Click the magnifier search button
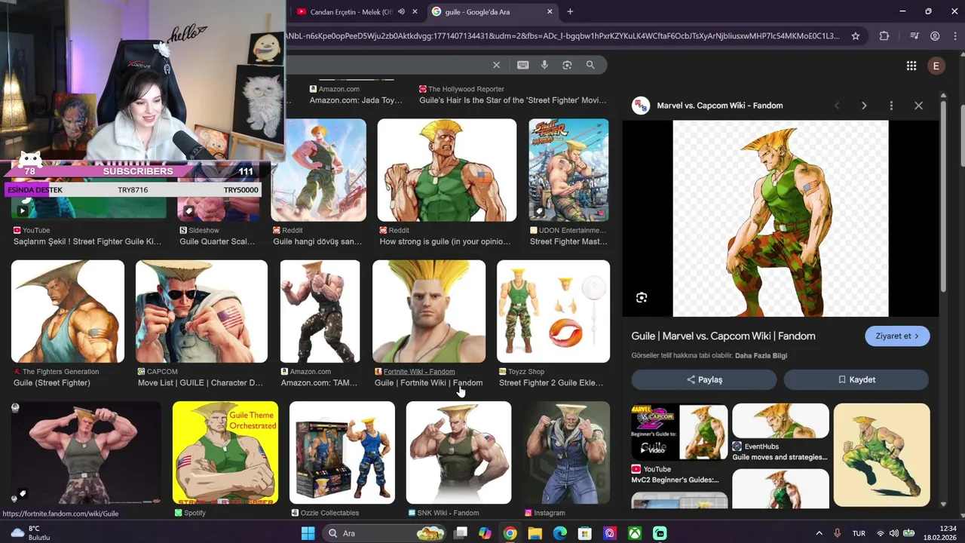The height and width of the screenshot is (543, 965). tap(590, 65)
